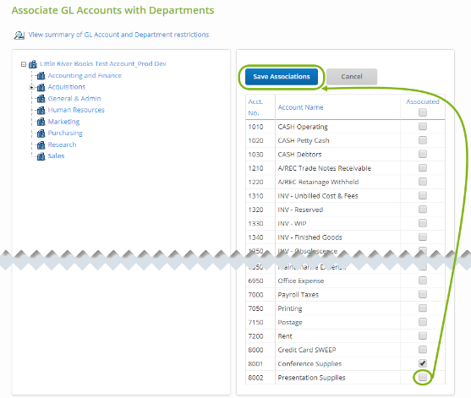Click the Cancel button
Image resolution: width=471 pixels, height=398 pixels.
(352, 77)
